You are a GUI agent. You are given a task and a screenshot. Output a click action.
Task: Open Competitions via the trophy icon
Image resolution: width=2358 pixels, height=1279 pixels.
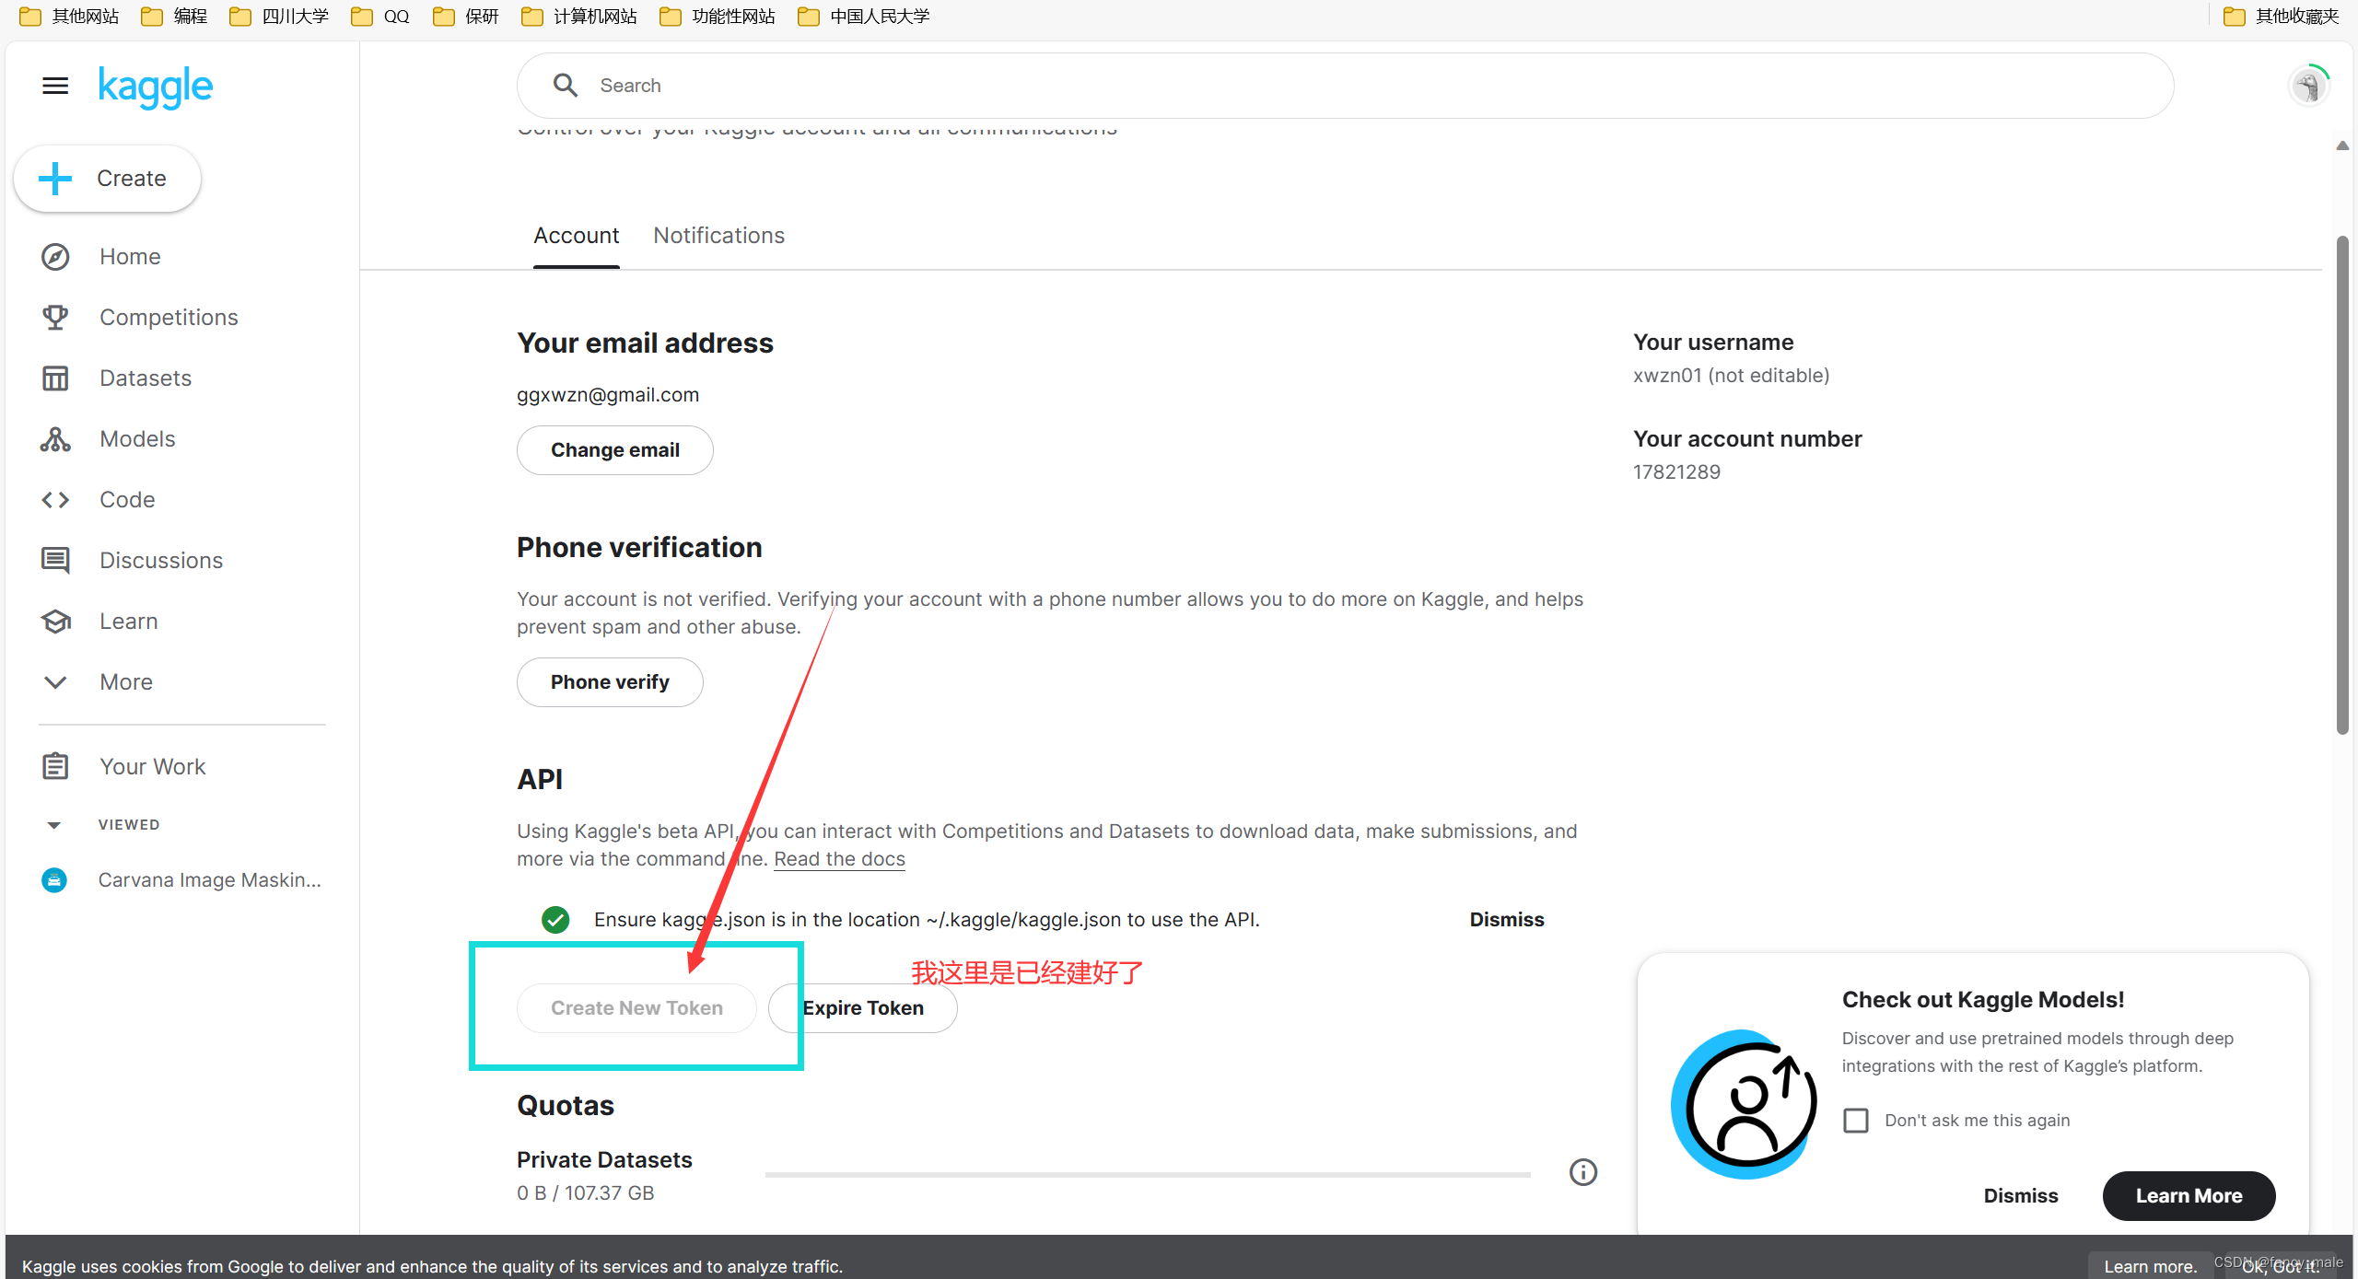pos(55,317)
